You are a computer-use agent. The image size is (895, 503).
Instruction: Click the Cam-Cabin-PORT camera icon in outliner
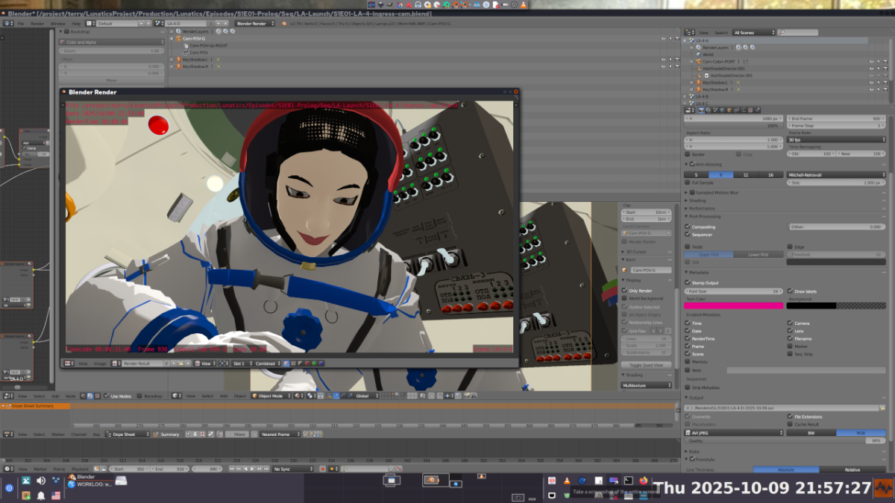(699, 61)
